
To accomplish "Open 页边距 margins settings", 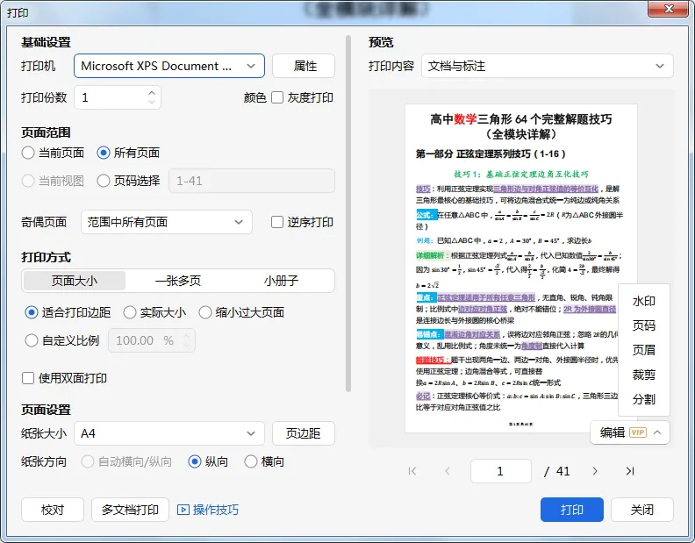I will pos(304,433).
